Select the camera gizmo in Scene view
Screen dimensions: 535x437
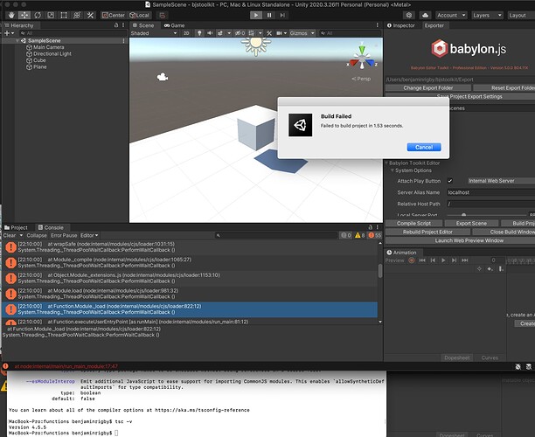pos(163,77)
